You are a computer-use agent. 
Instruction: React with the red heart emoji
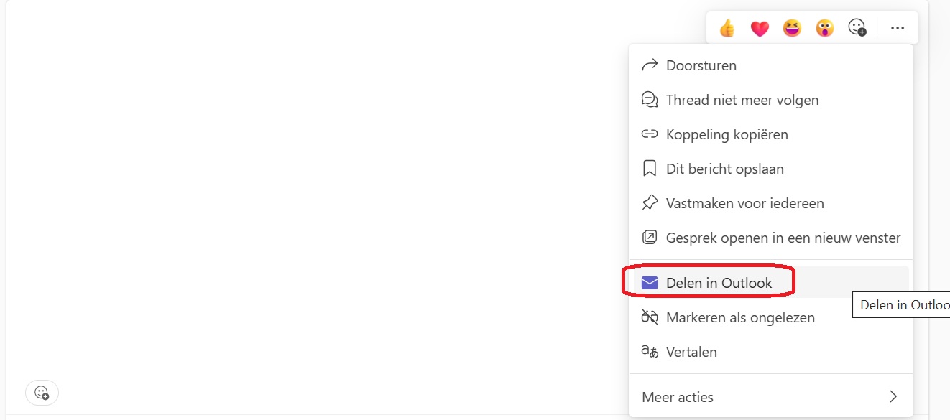click(760, 28)
